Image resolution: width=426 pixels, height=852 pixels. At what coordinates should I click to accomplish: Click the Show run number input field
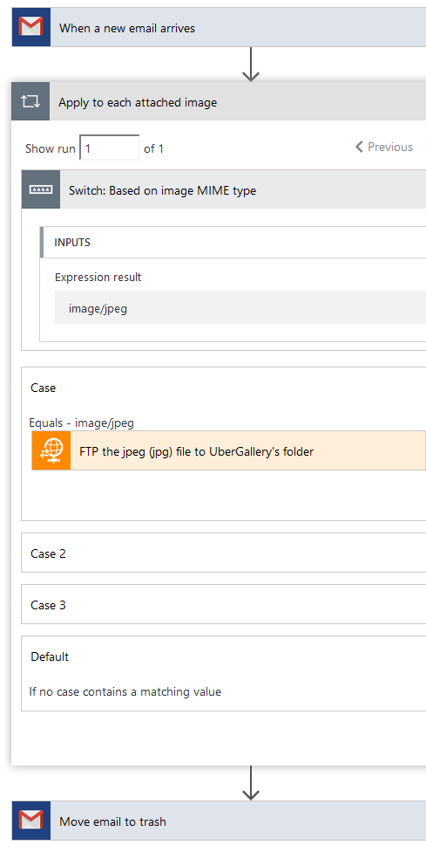pyautogui.click(x=110, y=148)
